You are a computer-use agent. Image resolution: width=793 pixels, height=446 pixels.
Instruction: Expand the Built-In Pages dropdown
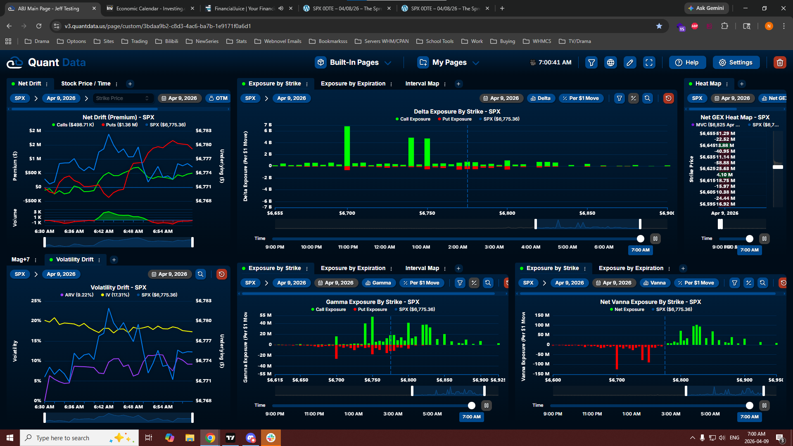pos(354,62)
